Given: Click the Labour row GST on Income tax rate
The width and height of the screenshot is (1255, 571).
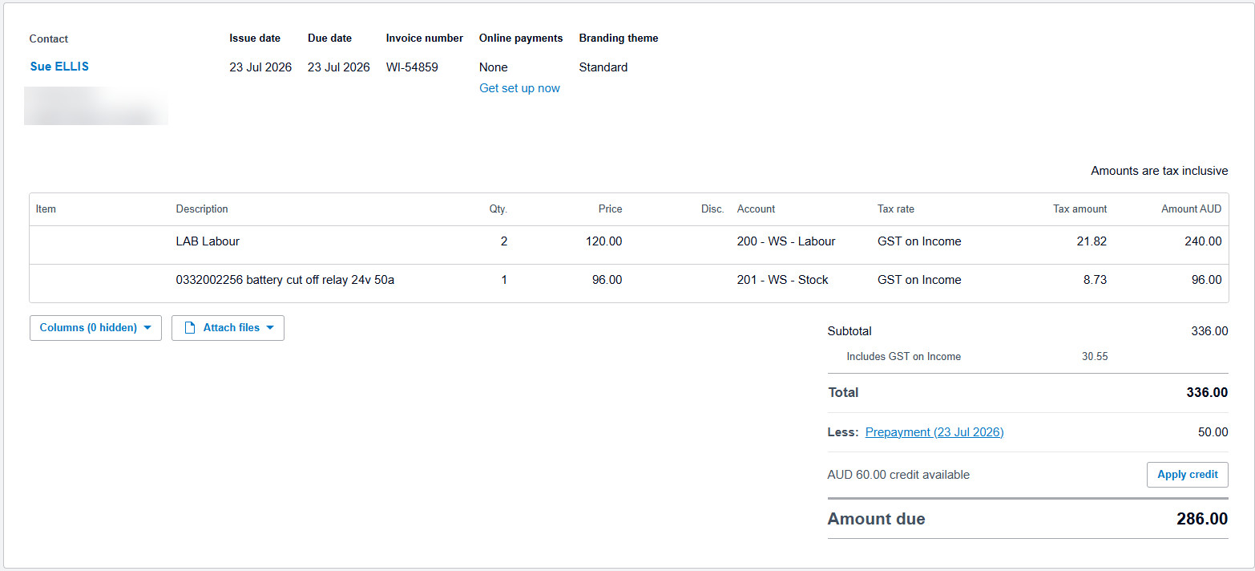Looking at the screenshot, I should pos(919,241).
